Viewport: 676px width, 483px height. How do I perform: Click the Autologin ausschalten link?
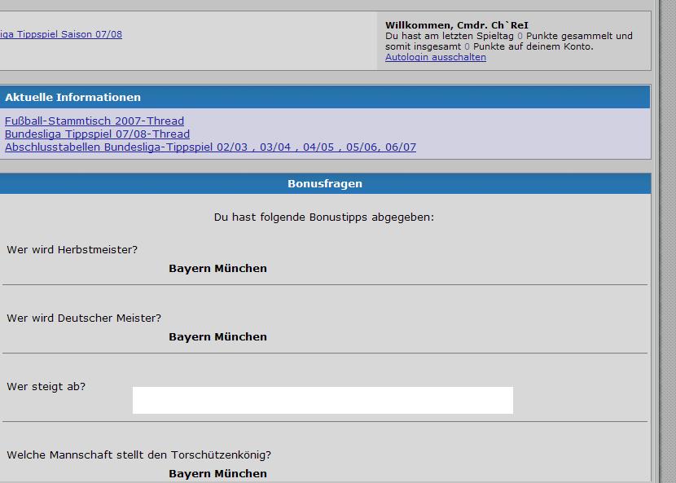(x=435, y=58)
